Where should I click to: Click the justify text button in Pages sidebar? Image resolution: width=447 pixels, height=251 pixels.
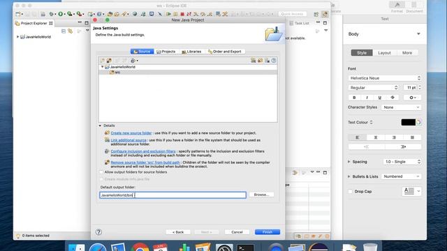point(412,137)
